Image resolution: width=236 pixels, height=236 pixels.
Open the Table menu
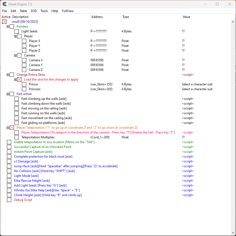[x=23, y=11]
